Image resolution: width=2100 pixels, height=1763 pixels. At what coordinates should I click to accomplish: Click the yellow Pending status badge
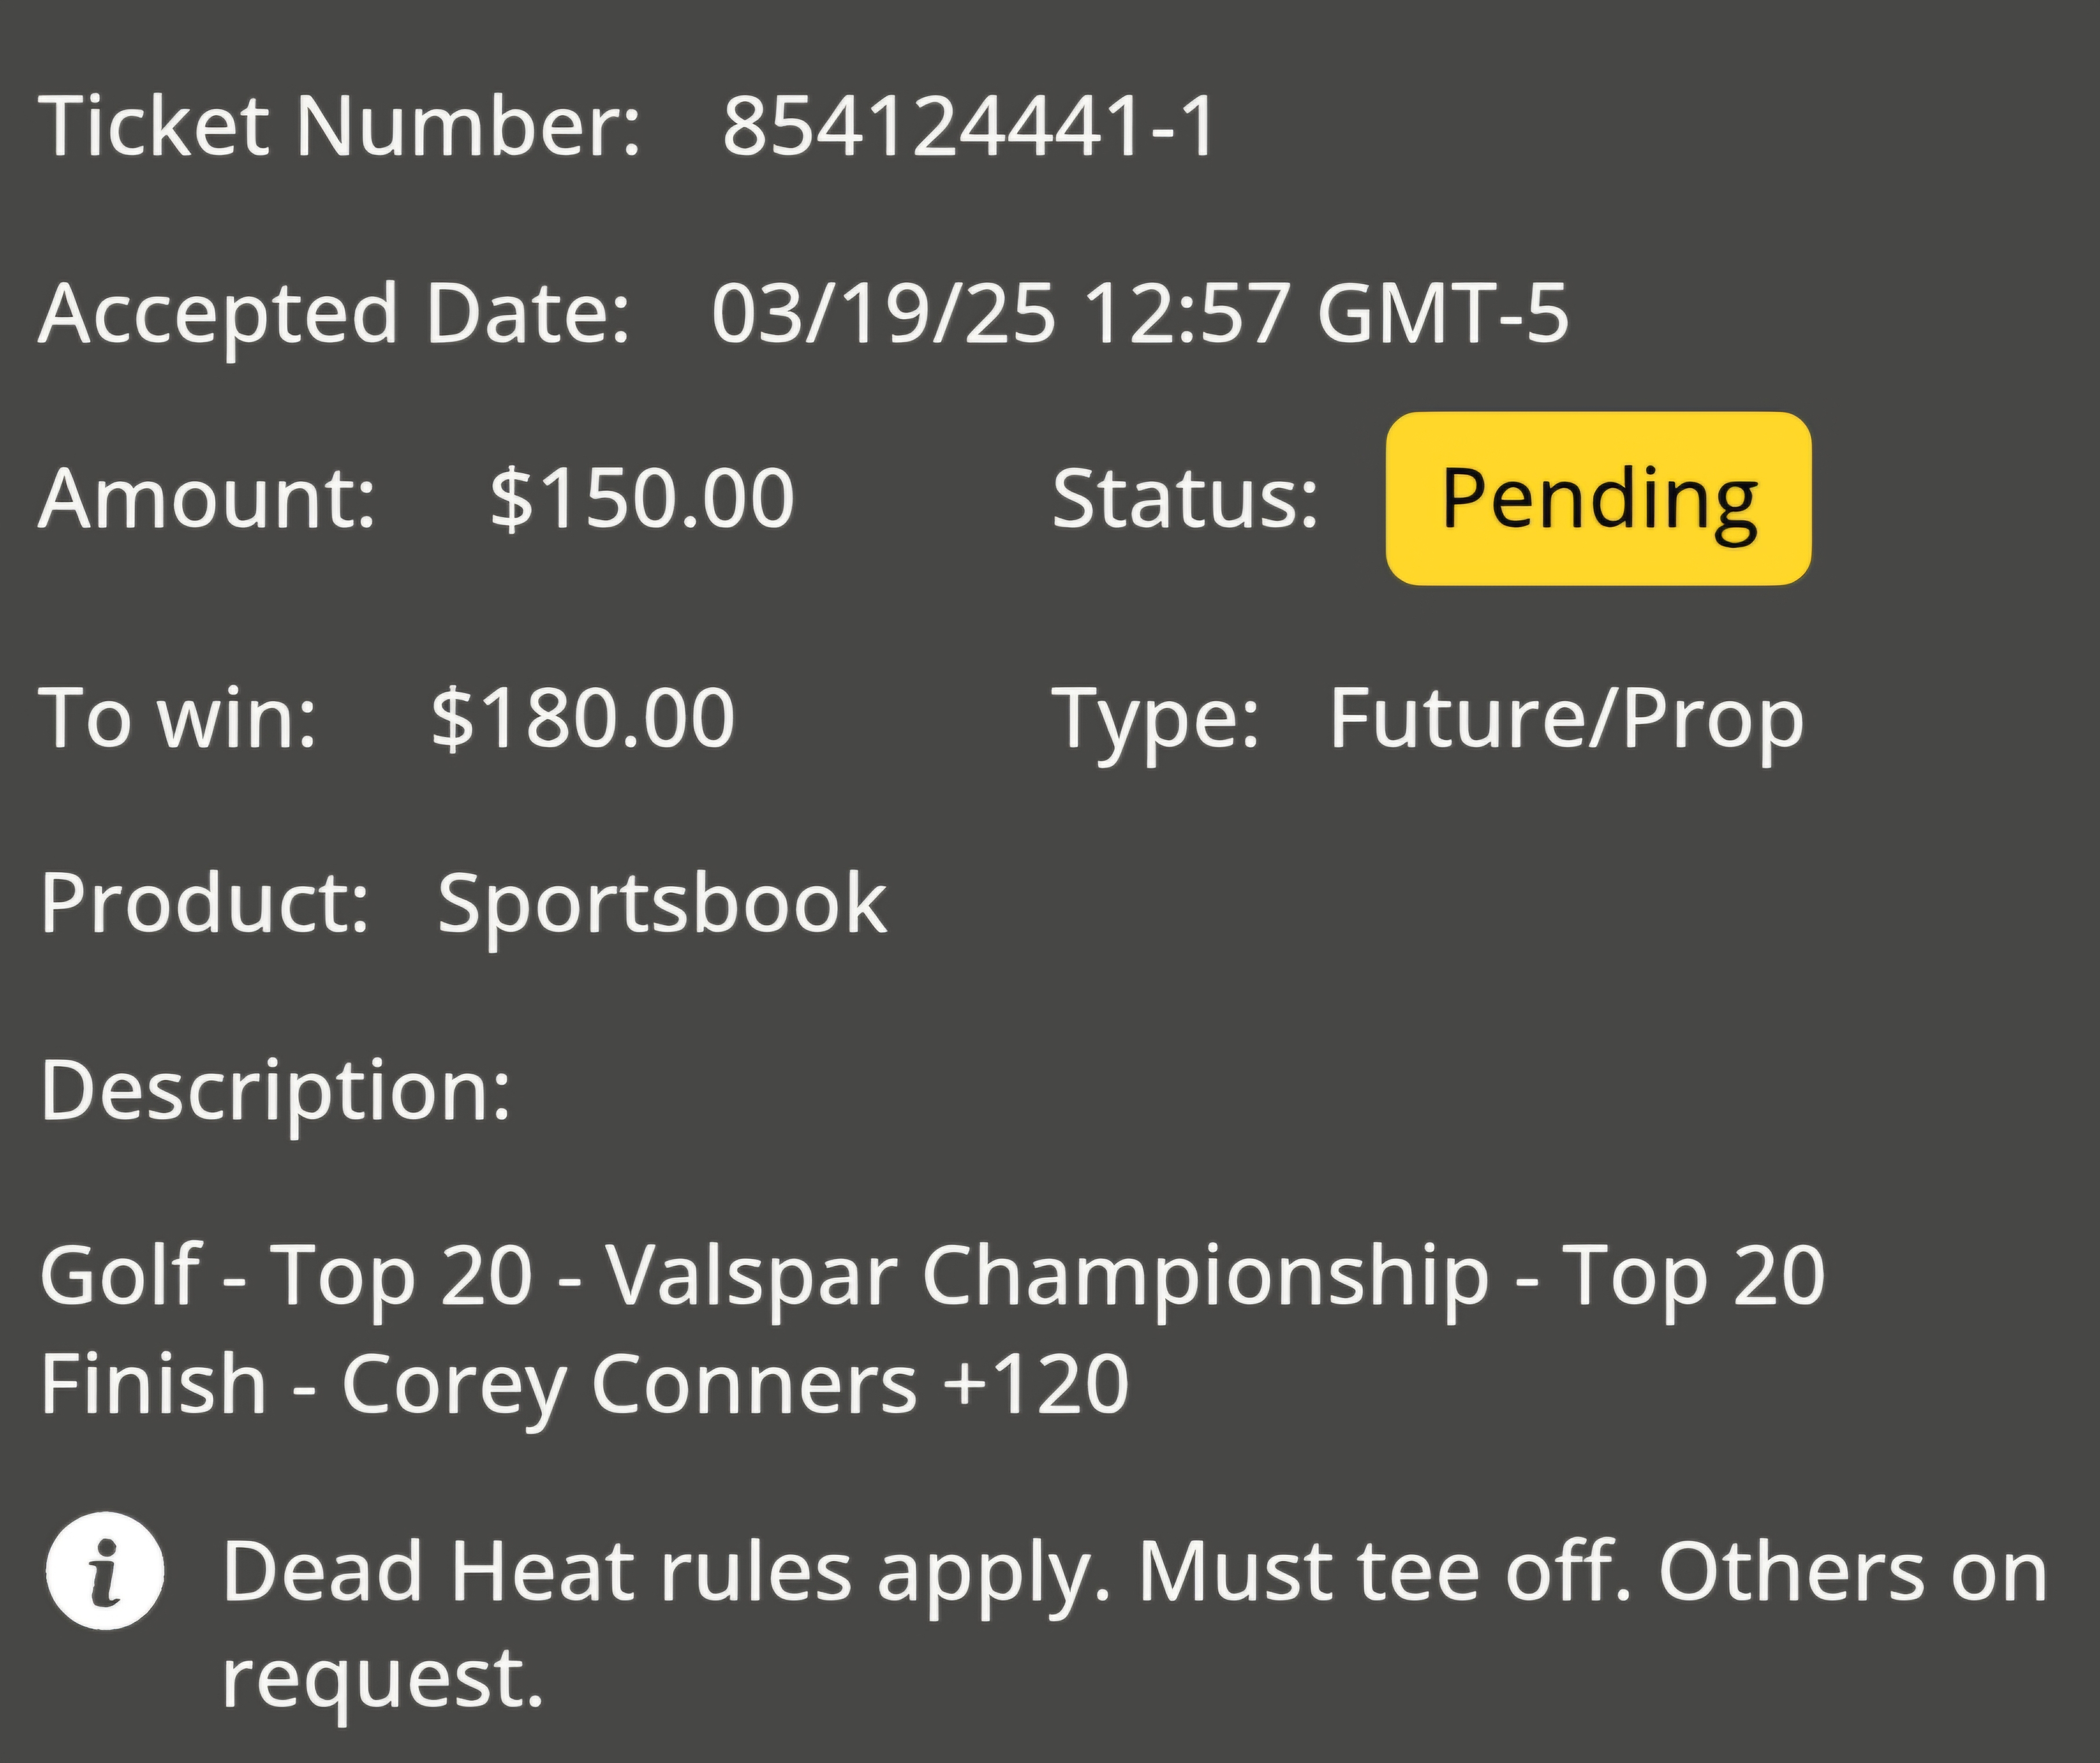pos(1598,498)
